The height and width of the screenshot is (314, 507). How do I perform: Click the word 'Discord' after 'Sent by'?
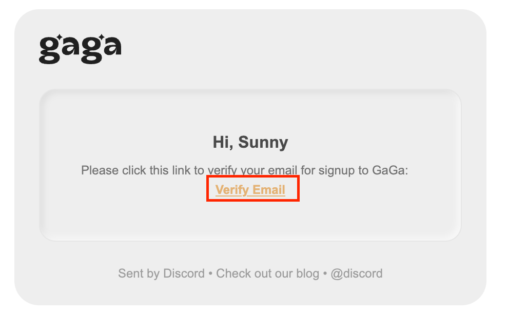184,273
